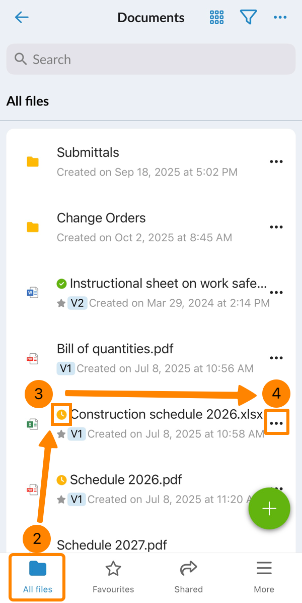Open the Submittals folder
The image size is (302, 603).
click(x=88, y=152)
